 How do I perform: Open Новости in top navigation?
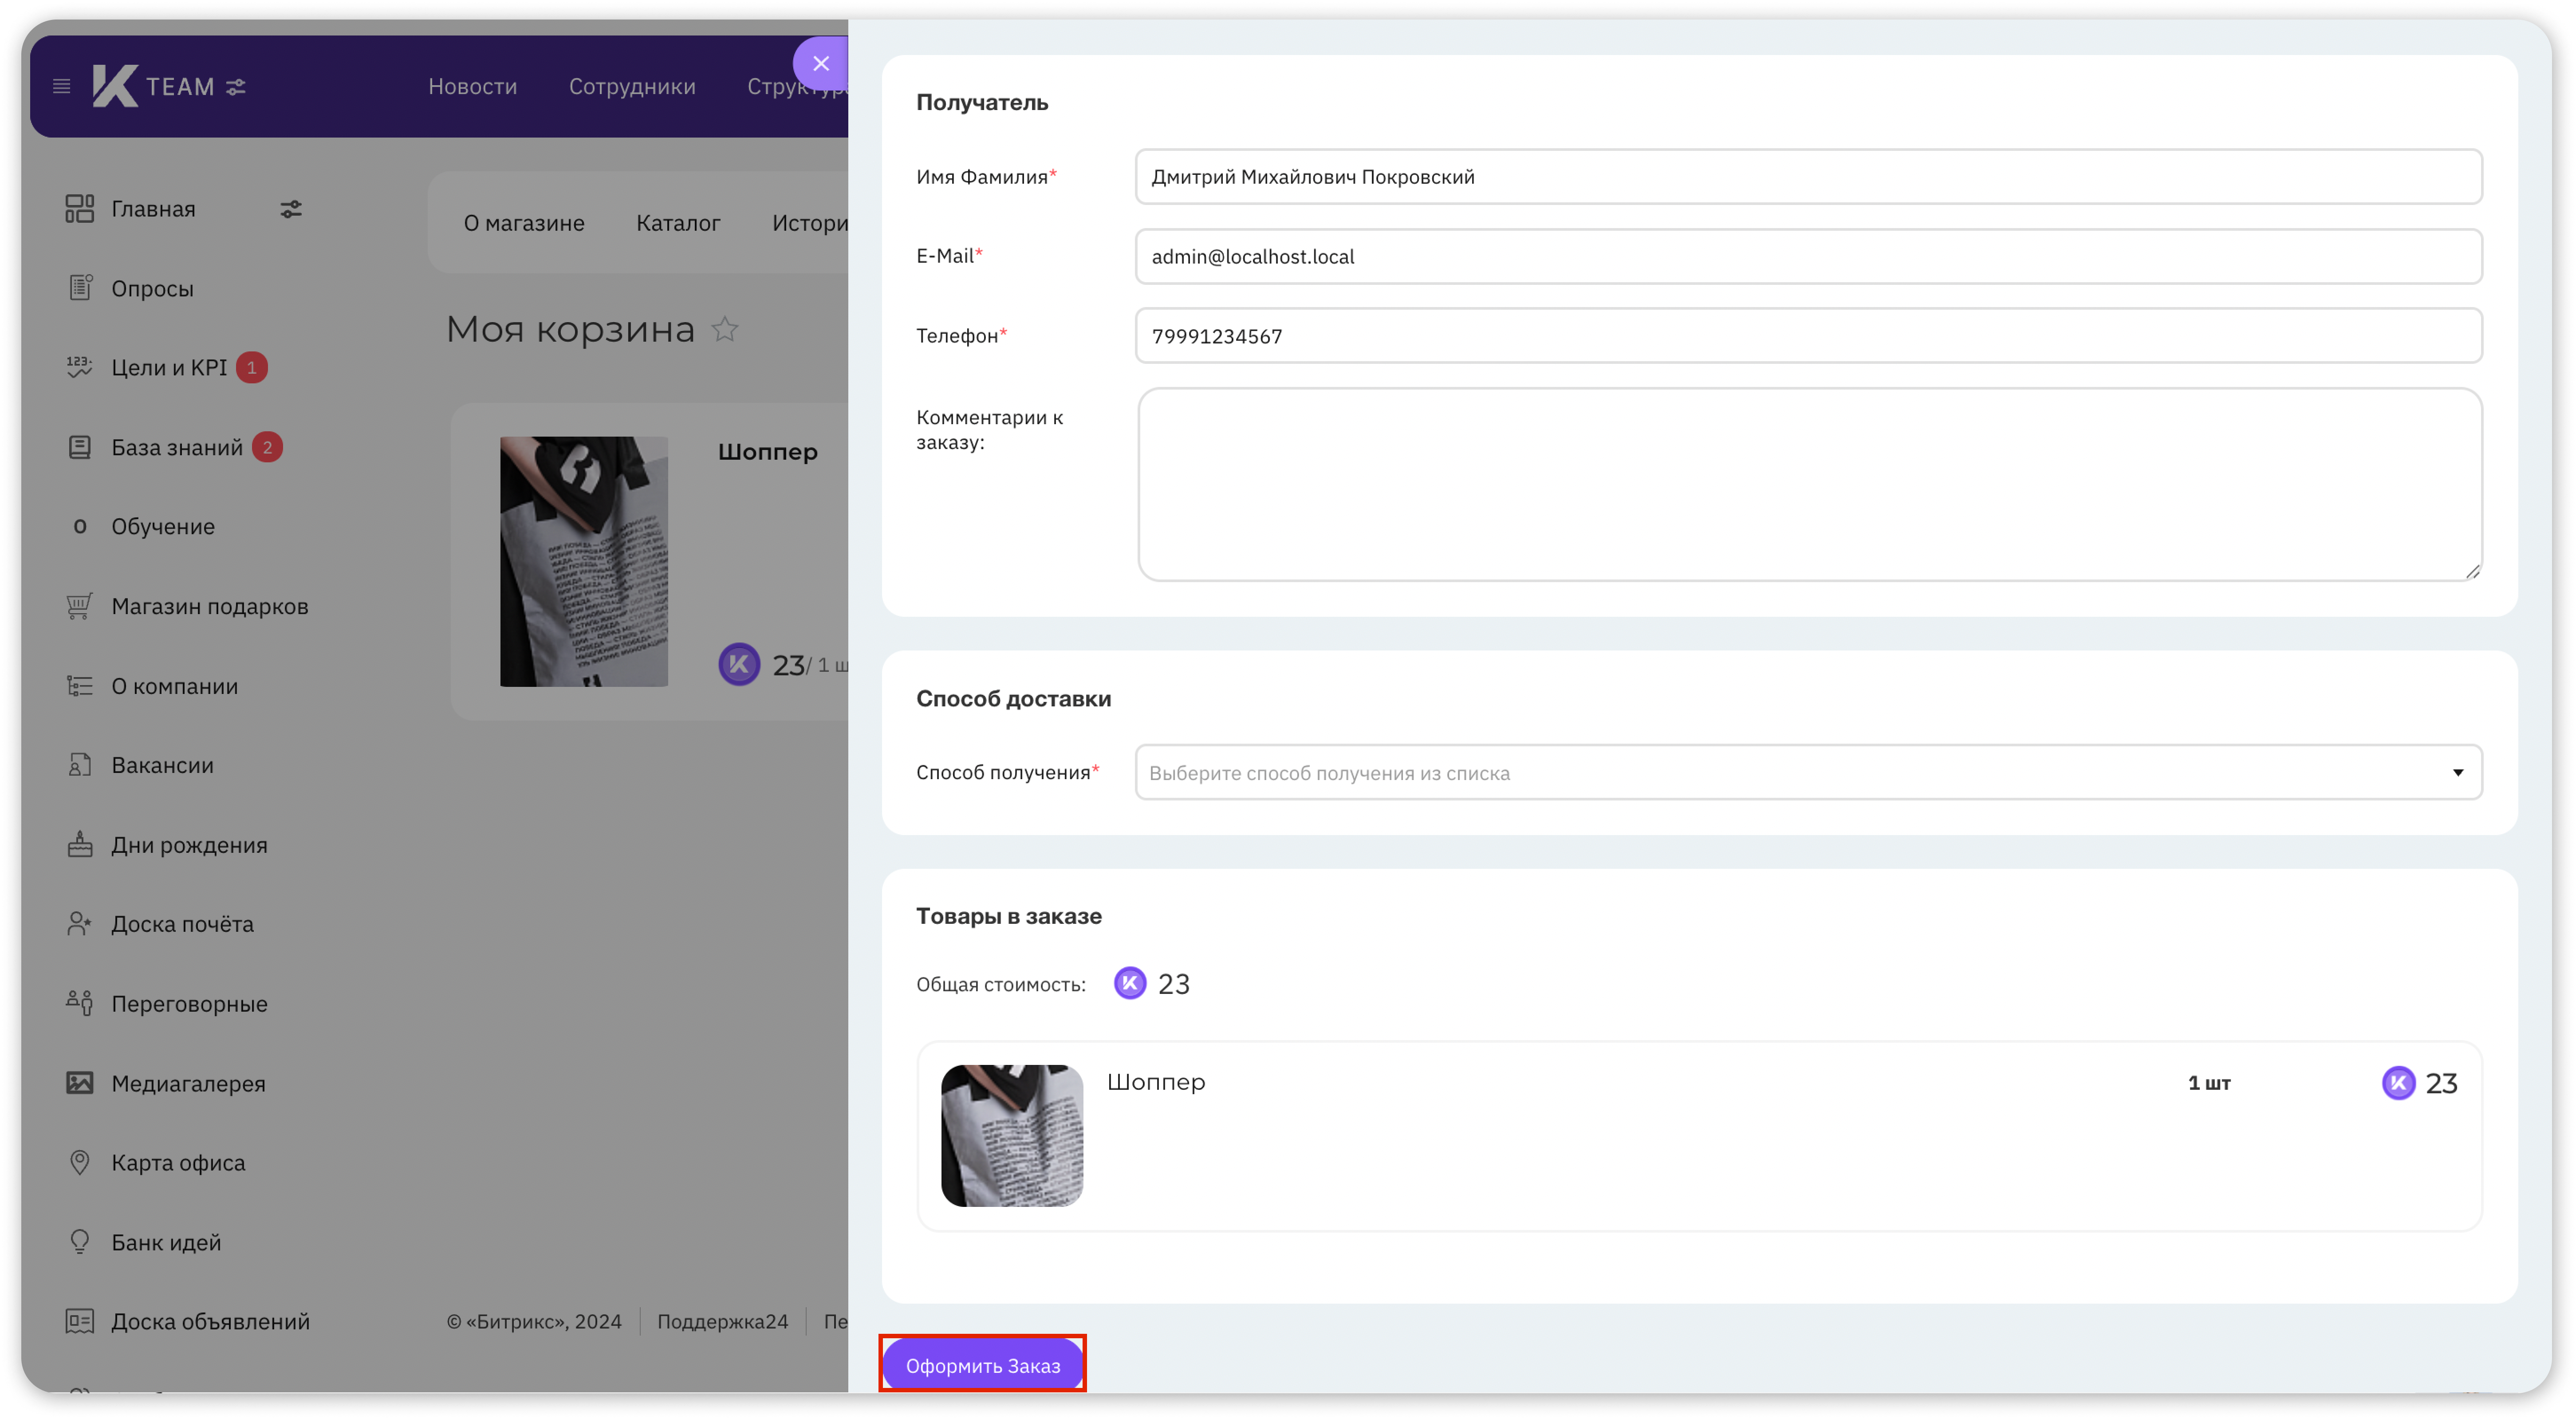tap(473, 87)
